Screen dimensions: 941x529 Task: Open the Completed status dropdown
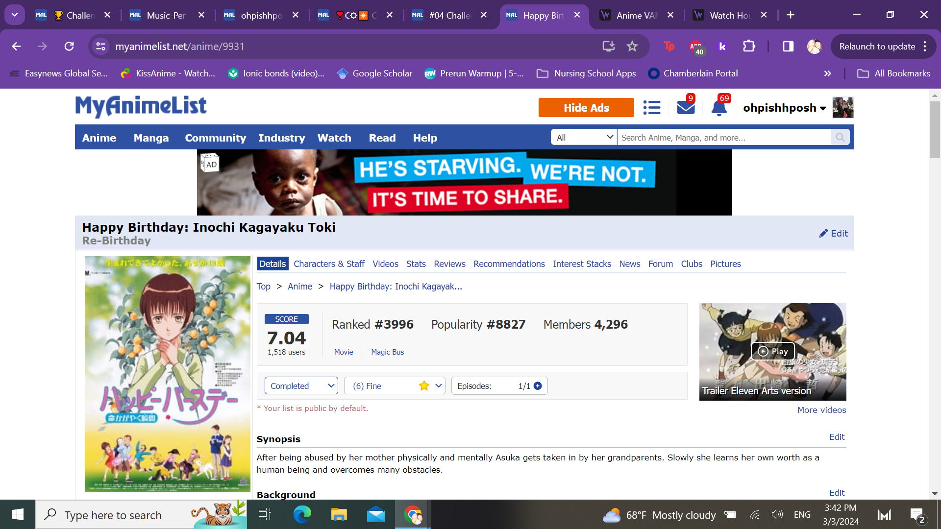coord(301,386)
